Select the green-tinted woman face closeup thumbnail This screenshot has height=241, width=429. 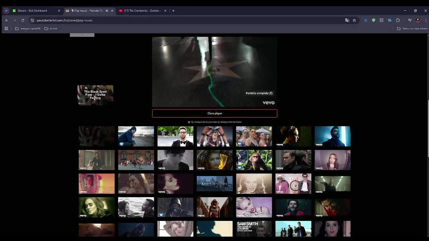pos(97,207)
